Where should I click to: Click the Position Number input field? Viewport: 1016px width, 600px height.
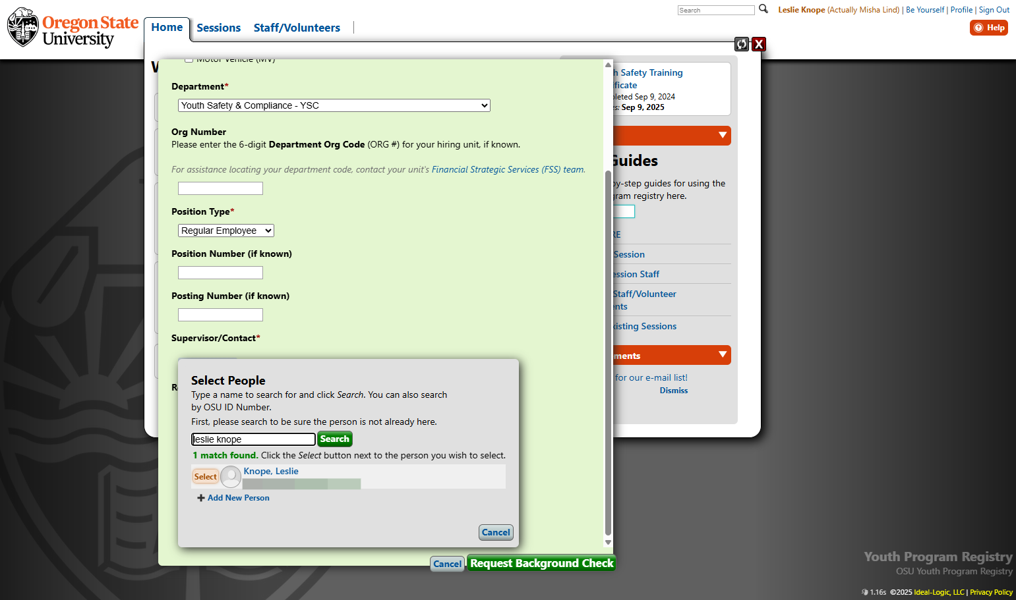pos(220,273)
